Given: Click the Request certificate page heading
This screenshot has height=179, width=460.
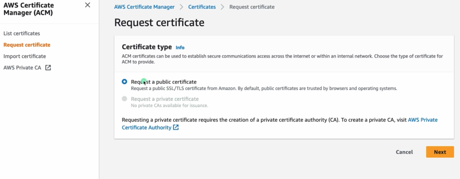Looking at the screenshot, I should click(159, 23).
